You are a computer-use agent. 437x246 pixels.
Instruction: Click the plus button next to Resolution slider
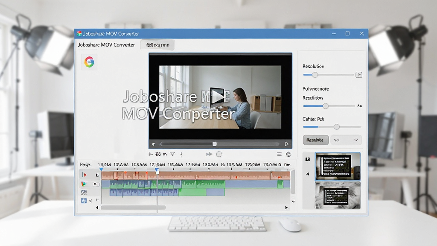point(358,75)
